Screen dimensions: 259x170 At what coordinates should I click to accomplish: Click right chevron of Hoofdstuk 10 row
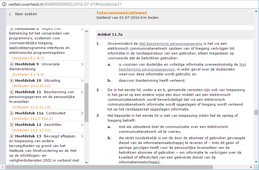point(82,80)
